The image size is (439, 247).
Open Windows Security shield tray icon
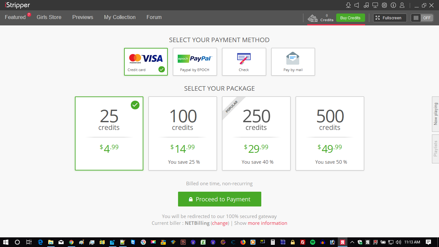tap(360, 242)
